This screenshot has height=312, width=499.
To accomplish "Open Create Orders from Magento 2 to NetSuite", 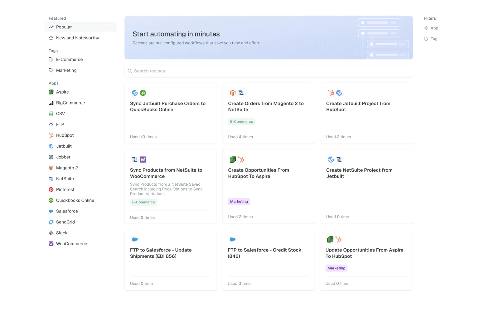I will tap(266, 106).
